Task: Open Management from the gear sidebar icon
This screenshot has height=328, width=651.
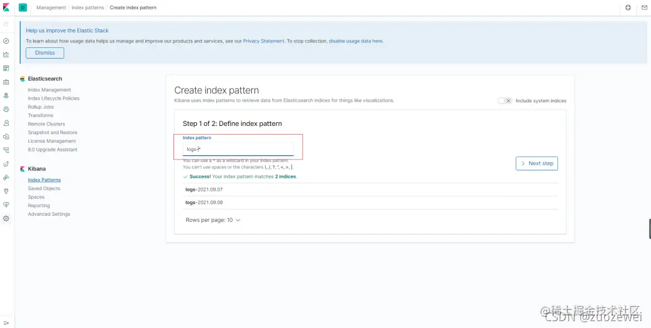Action: point(6,218)
